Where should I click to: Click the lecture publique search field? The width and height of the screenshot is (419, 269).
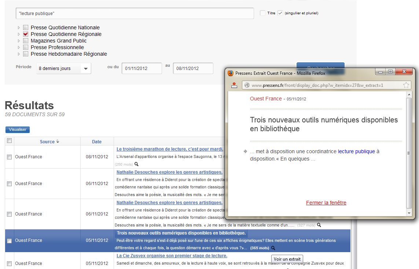tap(135, 13)
